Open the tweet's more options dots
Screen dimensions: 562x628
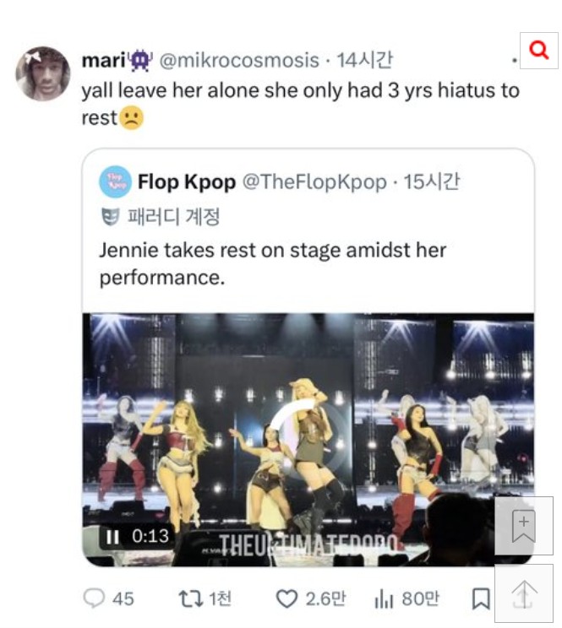coord(515,61)
